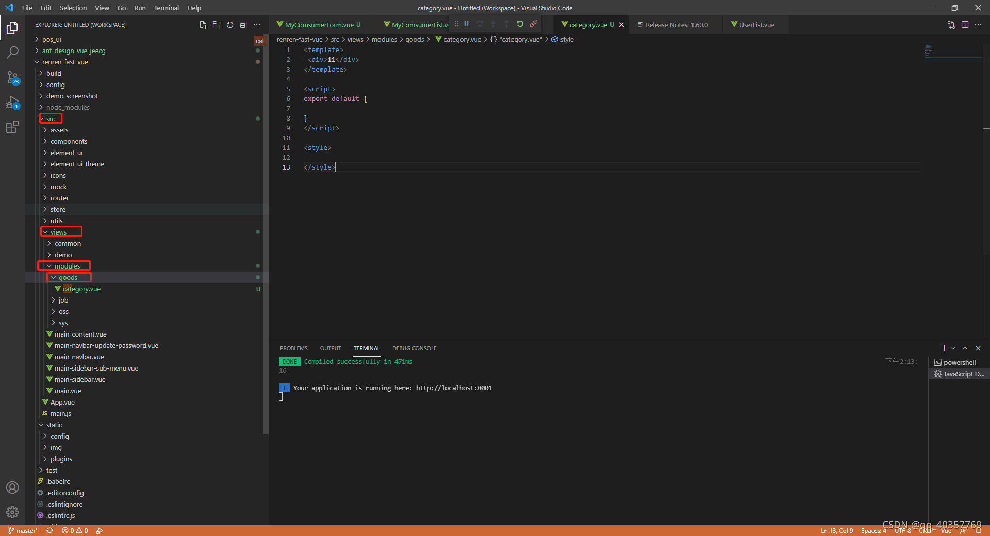
Task: Switch to the MyComsumerForm.vue tab
Action: (x=319, y=25)
